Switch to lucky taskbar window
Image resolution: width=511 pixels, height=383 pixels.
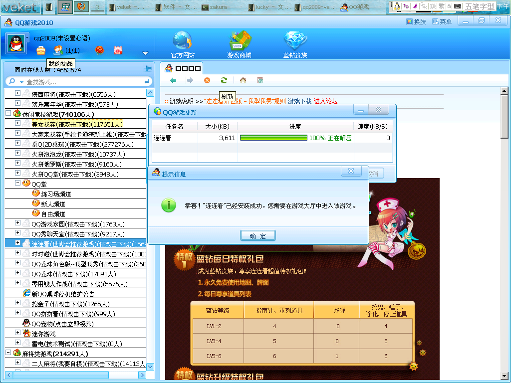269,7
